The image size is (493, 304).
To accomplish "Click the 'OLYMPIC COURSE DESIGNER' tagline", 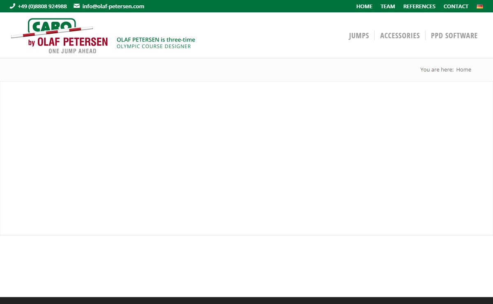I will (x=154, y=46).
